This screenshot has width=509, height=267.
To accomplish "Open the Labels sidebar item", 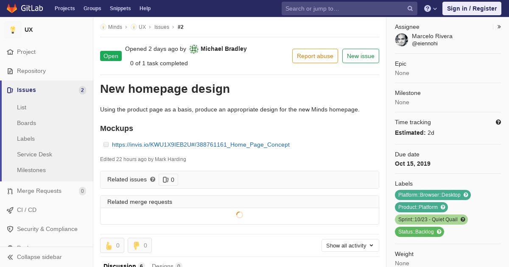I will point(26,139).
